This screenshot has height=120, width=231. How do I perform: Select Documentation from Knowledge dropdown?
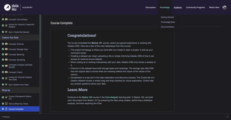pyautogui.click(x=167, y=27)
